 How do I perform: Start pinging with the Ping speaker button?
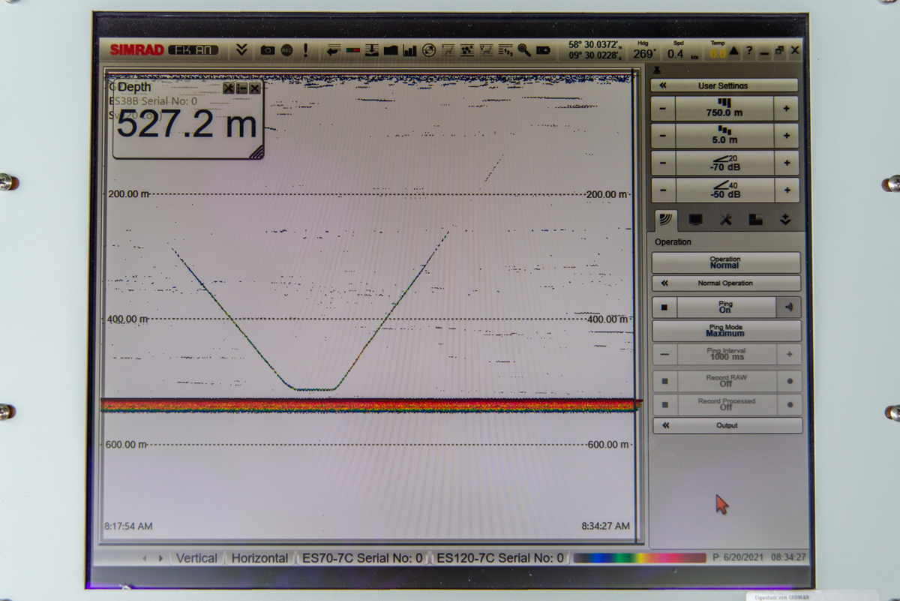pos(788,308)
